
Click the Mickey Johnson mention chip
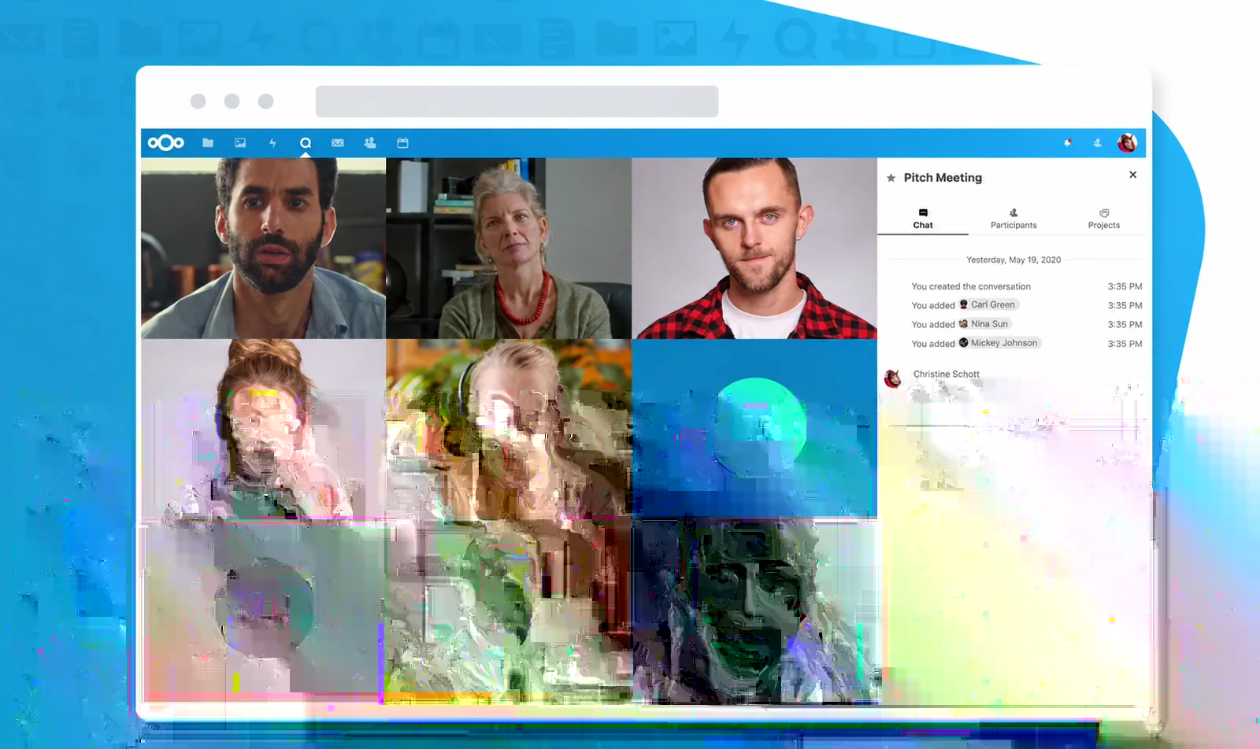pyautogui.click(x=999, y=343)
